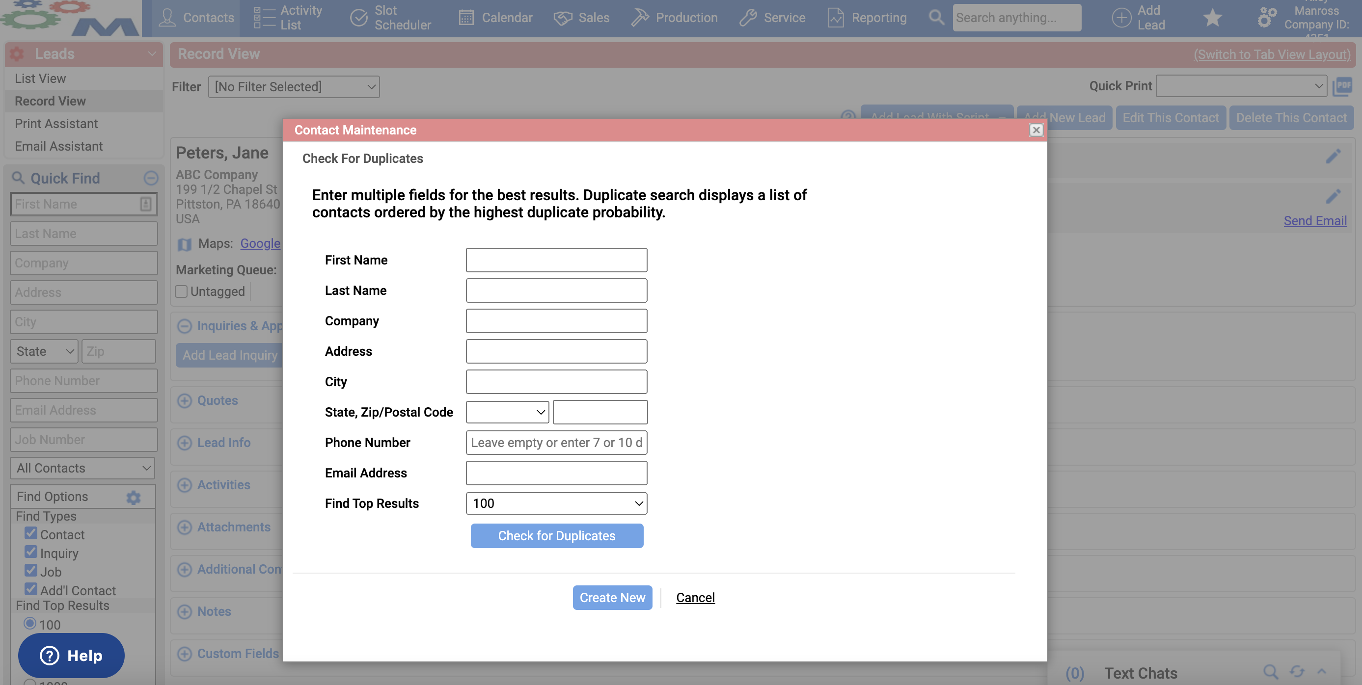The image size is (1362, 685).
Task: Open List View in Leads menu
Action: click(x=40, y=78)
